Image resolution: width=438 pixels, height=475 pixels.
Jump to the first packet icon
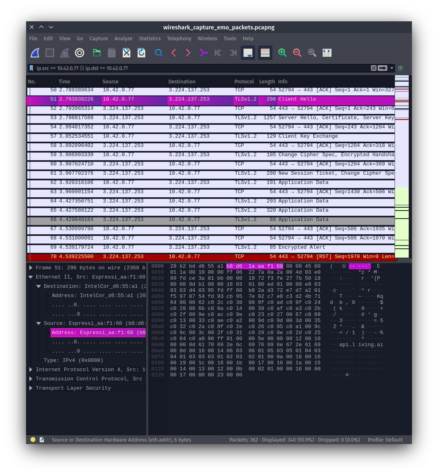(x=218, y=53)
